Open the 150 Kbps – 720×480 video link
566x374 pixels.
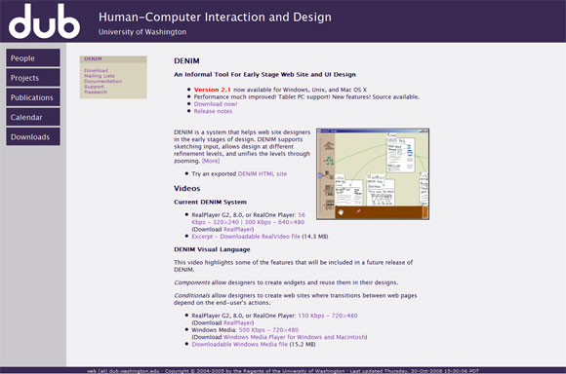click(327, 316)
